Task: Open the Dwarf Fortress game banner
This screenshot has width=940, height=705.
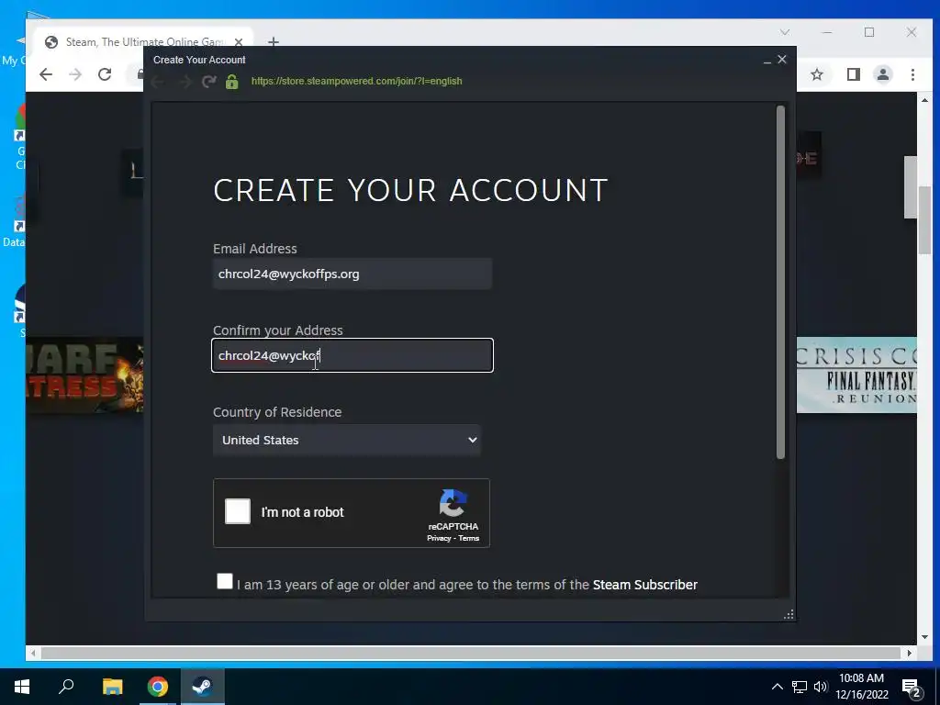Action: point(84,375)
